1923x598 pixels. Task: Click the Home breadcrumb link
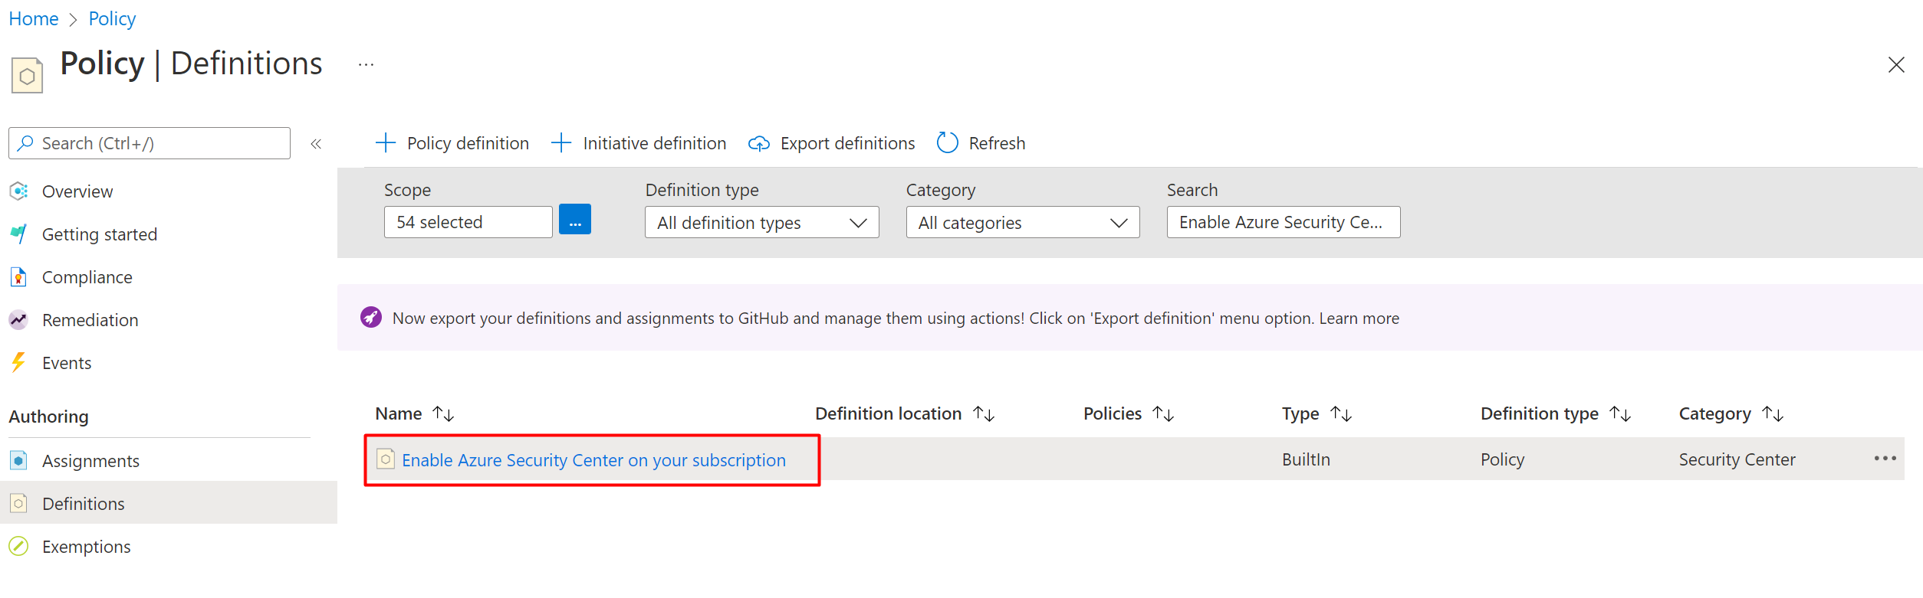34,18
